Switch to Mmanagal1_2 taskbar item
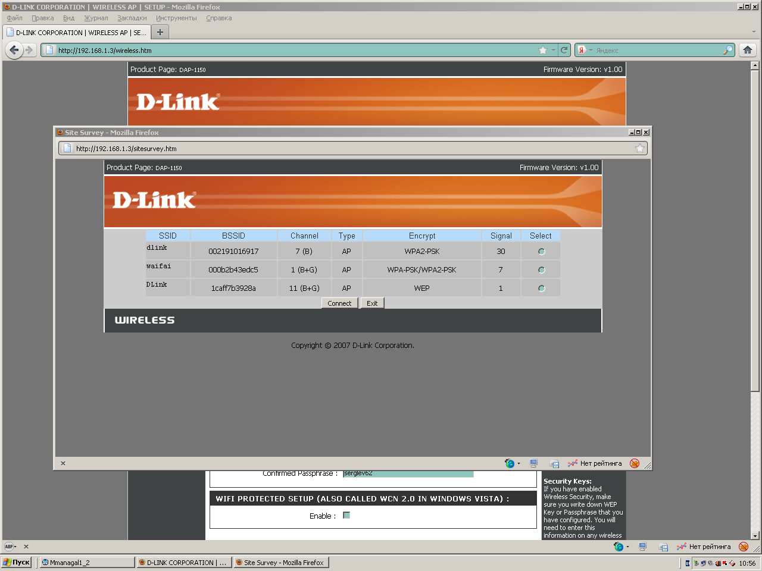The image size is (762, 571). pyautogui.click(x=87, y=563)
